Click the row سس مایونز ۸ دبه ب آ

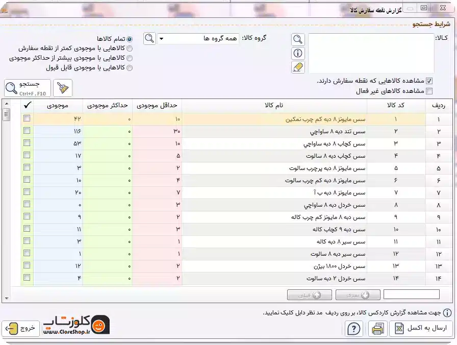tap(236, 193)
